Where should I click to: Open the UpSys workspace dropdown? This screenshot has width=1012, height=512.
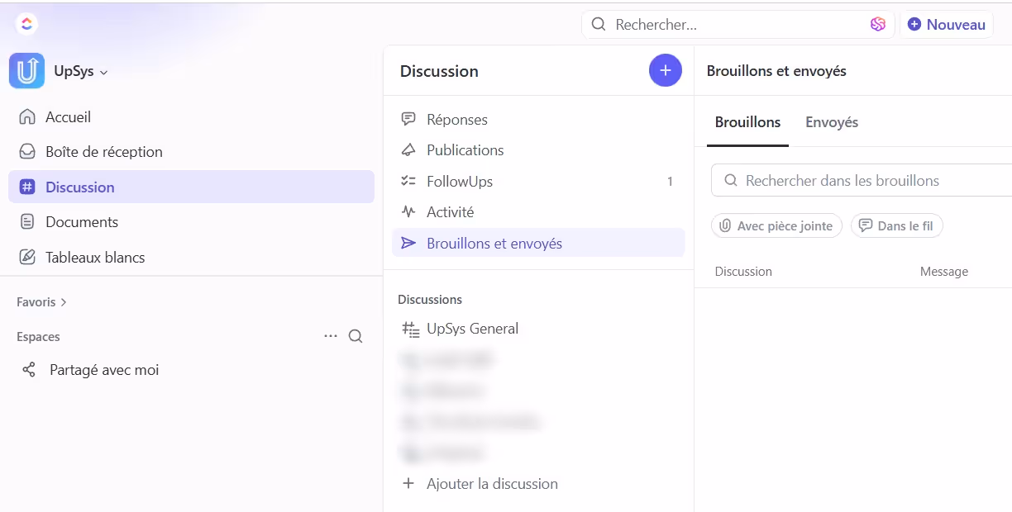pos(82,71)
